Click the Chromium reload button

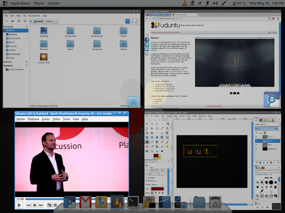click(154, 19)
